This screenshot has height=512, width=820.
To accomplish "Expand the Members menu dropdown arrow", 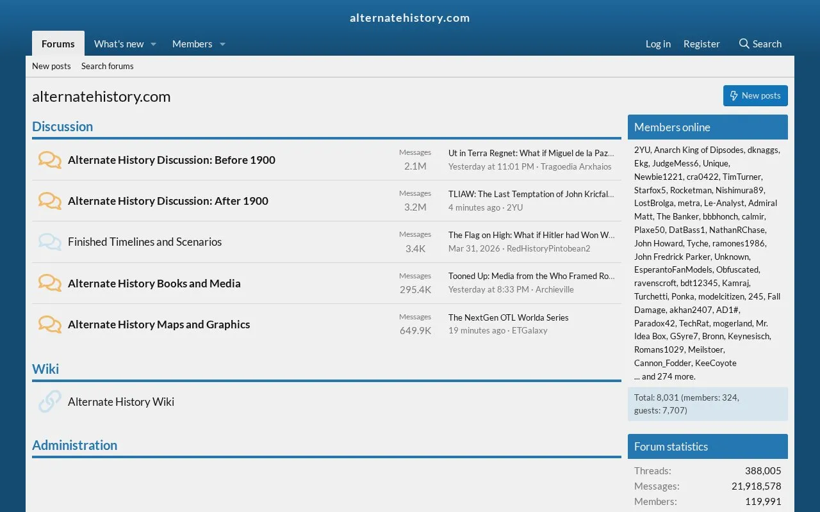I will tap(223, 44).
